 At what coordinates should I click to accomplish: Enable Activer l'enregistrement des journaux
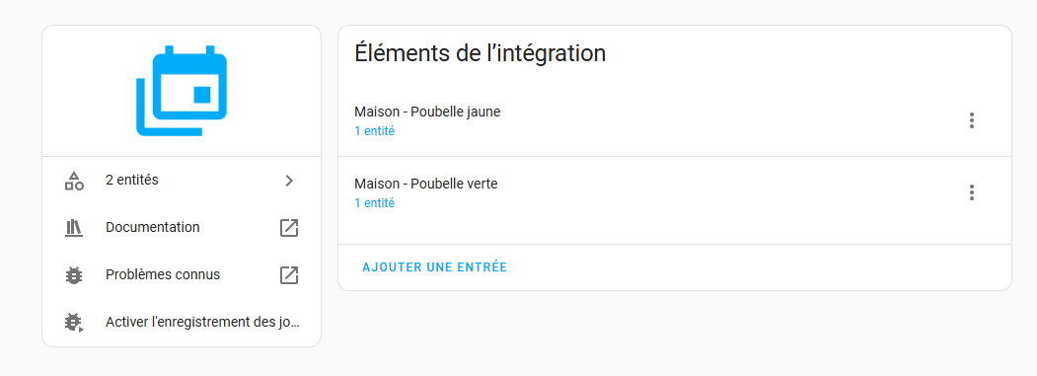pos(182,323)
